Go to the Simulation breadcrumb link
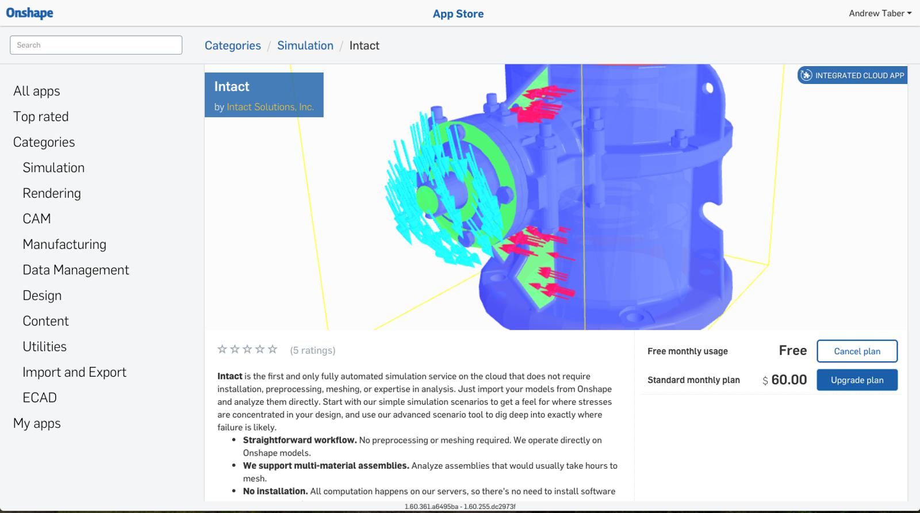Screen dimensions: 920x513 coord(305,45)
